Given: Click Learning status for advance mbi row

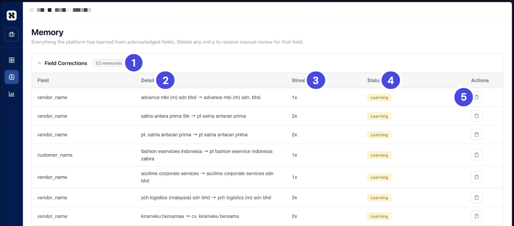Looking at the screenshot, I should coord(379,98).
